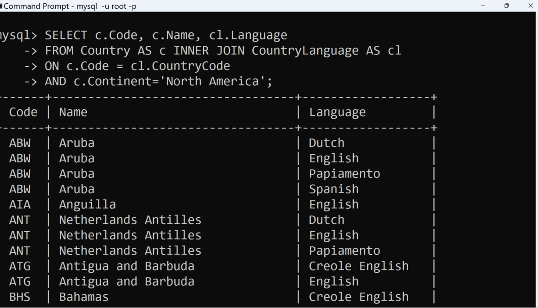The width and height of the screenshot is (538, 308).
Task: Click the AIA country code
Action: [19, 204]
